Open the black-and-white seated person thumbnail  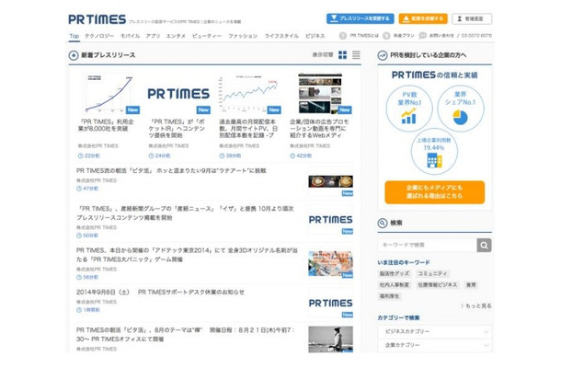330,339
